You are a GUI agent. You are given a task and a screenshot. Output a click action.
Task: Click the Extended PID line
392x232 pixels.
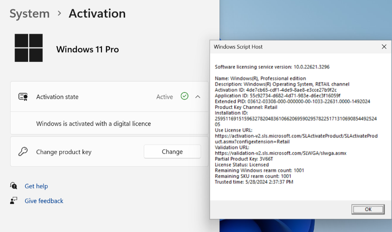(292, 101)
